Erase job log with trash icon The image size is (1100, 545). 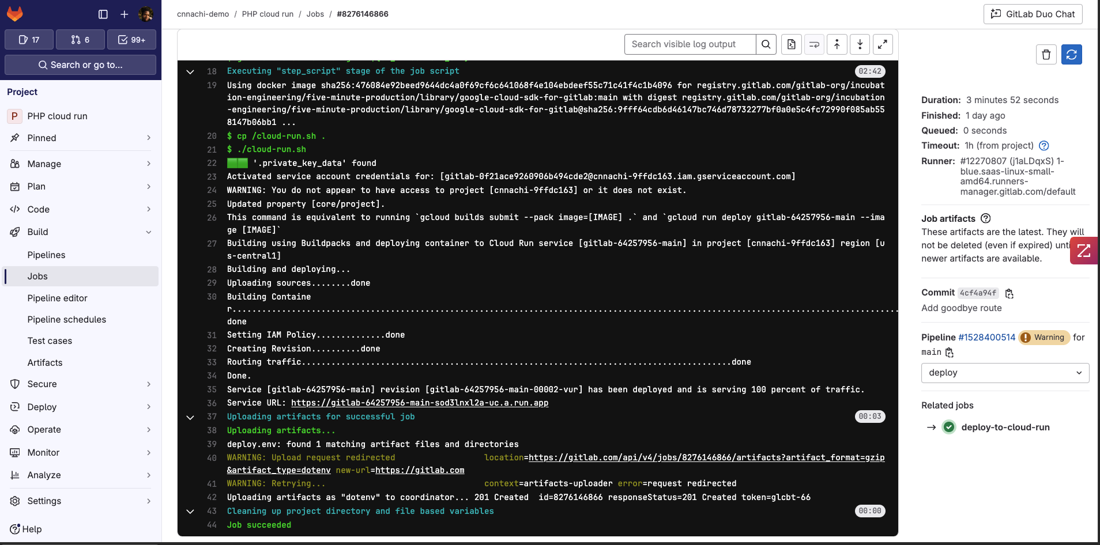[x=1046, y=55]
